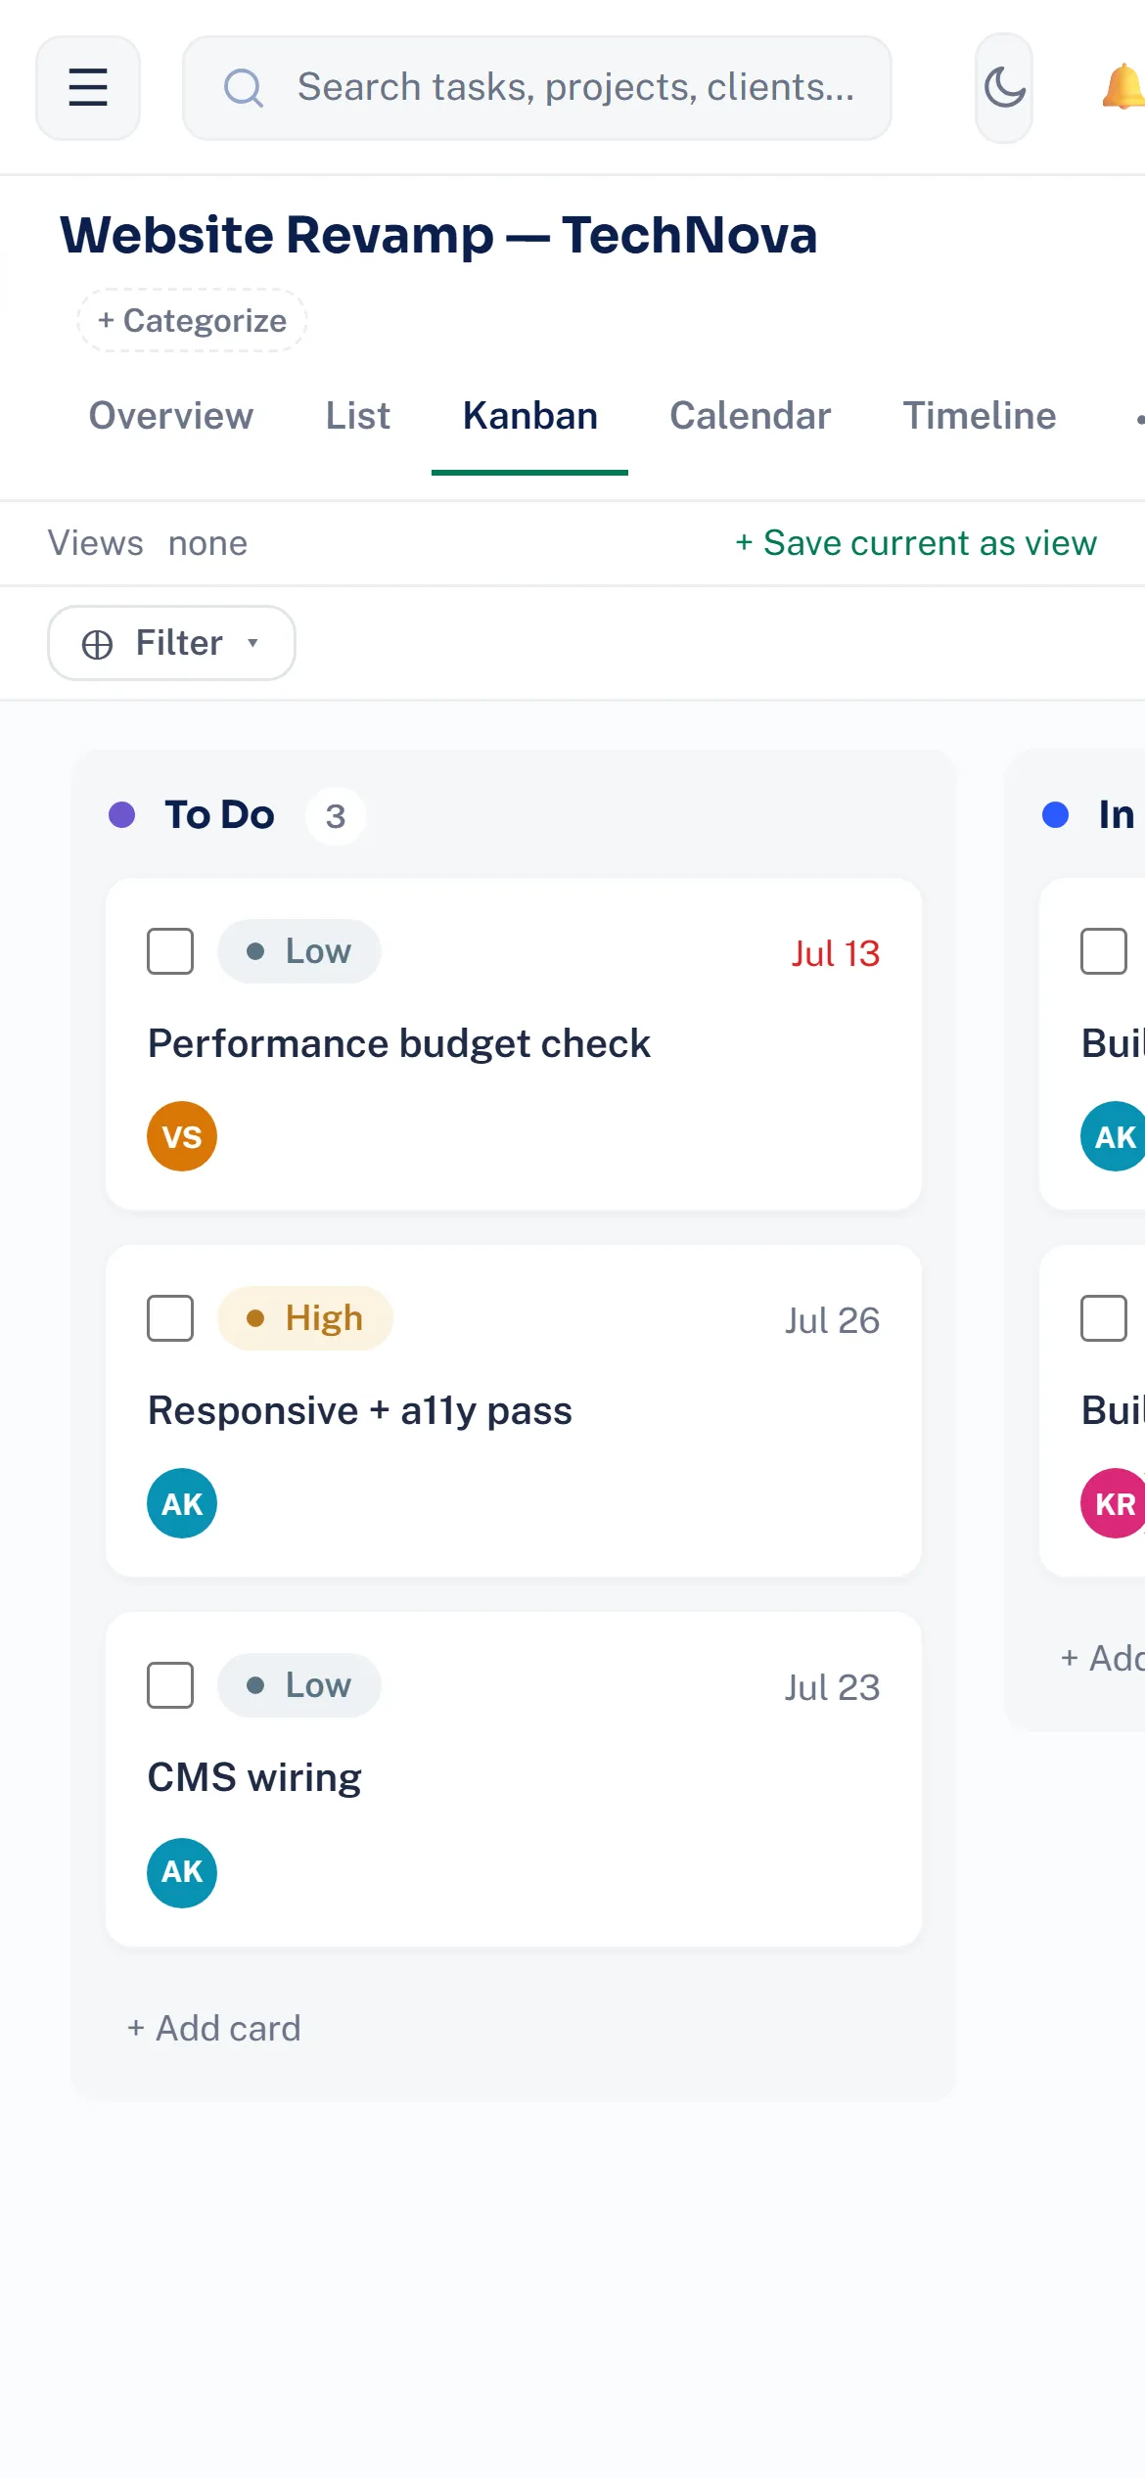Check the Responsive + a11y pass checkbox

[170, 1318]
